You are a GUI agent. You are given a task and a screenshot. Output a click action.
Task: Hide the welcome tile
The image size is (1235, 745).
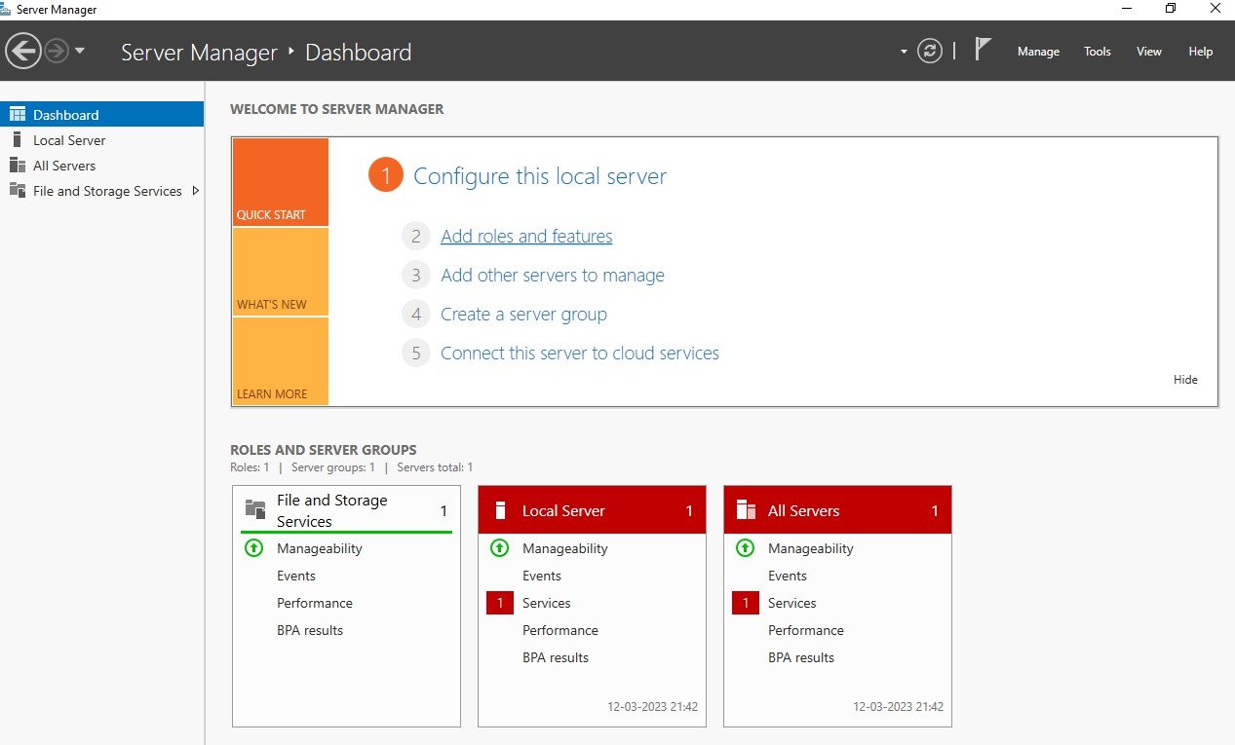point(1185,380)
